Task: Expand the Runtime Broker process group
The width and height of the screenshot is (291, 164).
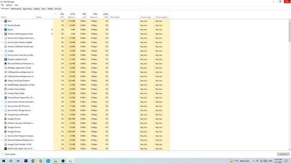Action: pyautogui.click(x=2, y=26)
